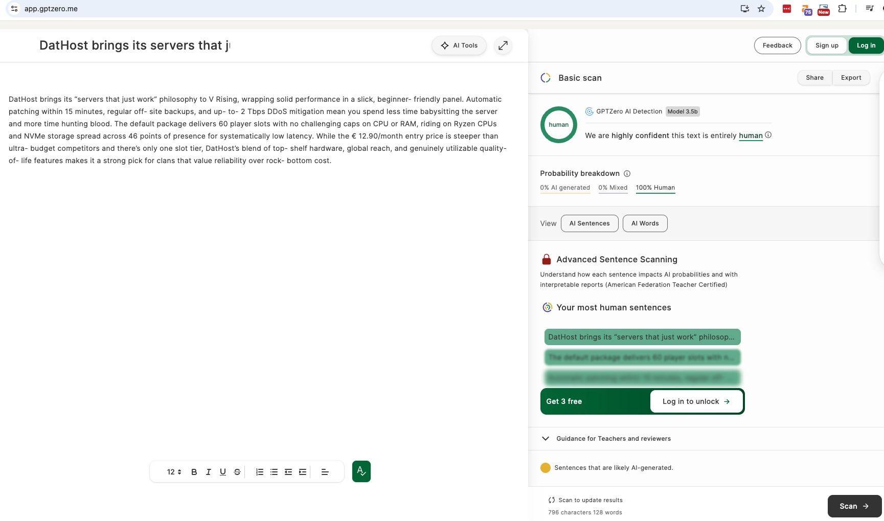Insert numbered list from toolbar

pos(260,472)
